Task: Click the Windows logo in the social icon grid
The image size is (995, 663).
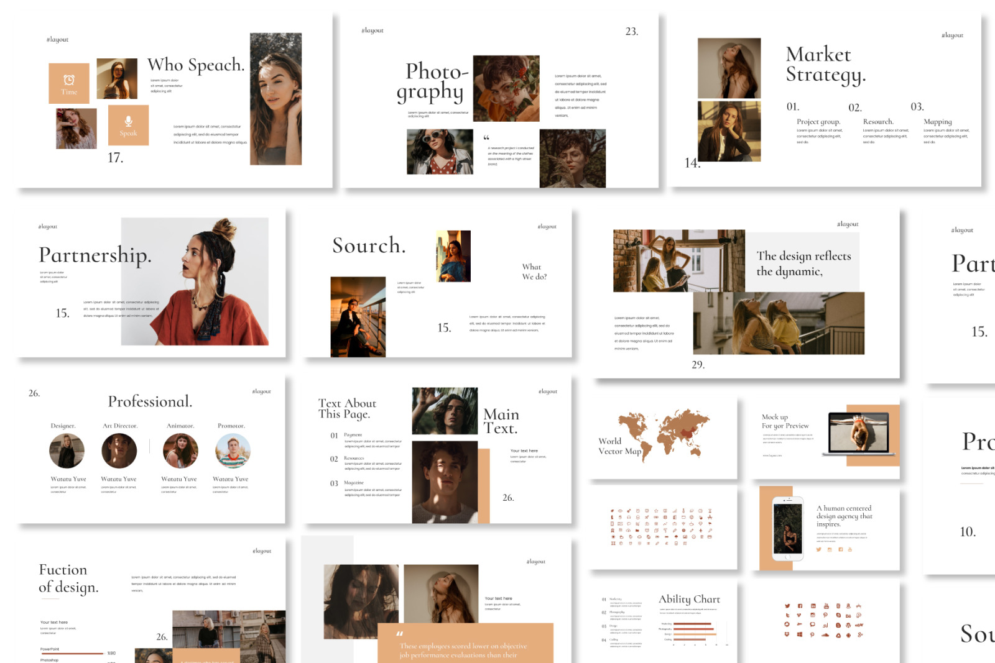Action: point(800,634)
